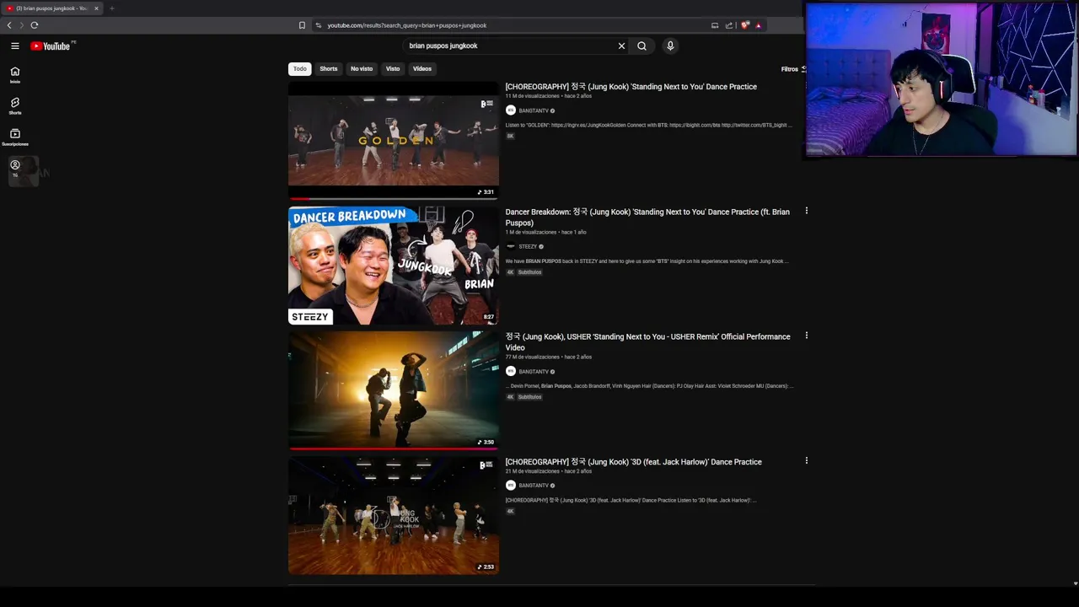Reload the page with refresh icon

35,25
